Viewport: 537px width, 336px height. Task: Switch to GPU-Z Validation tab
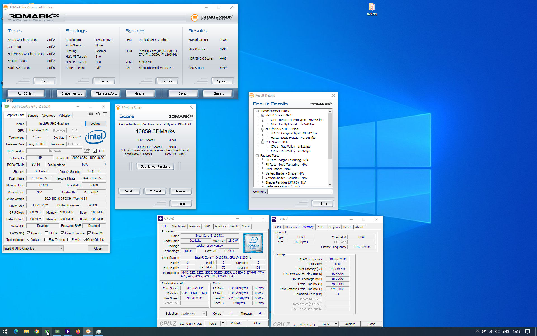pyautogui.click(x=65, y=115)
